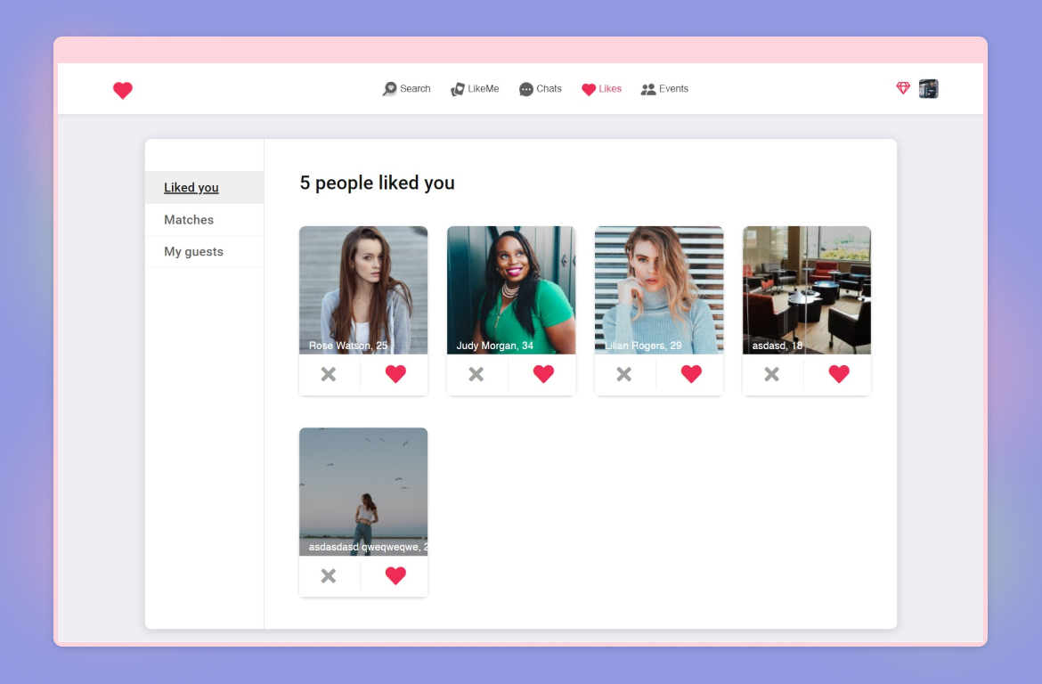Click the name label "Judy Morgan, 34"
1042x684 pixels.
(x=495, y=346)
